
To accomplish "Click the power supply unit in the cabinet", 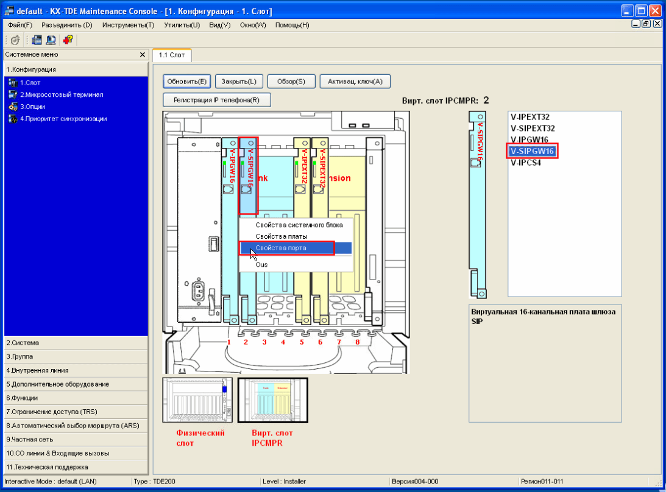I will [199, 230].
